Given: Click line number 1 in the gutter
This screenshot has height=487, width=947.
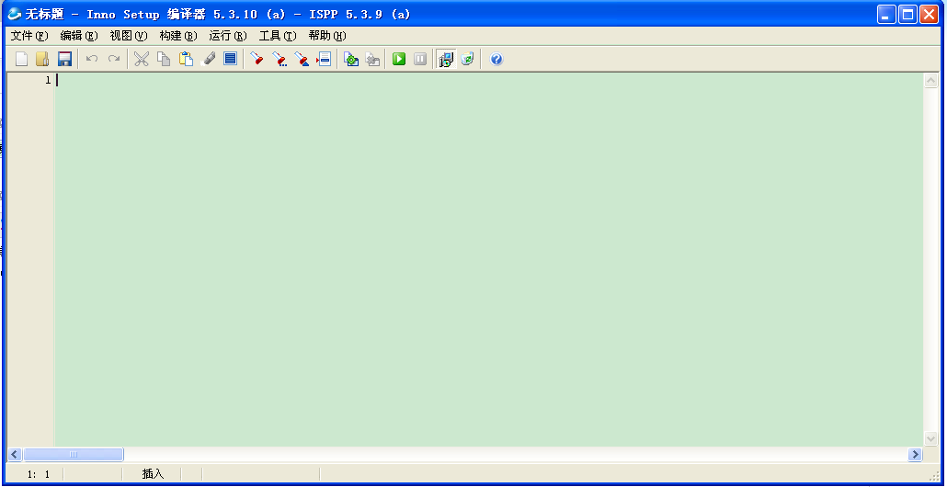Looking at the screenshot, I should click(48, 80).
